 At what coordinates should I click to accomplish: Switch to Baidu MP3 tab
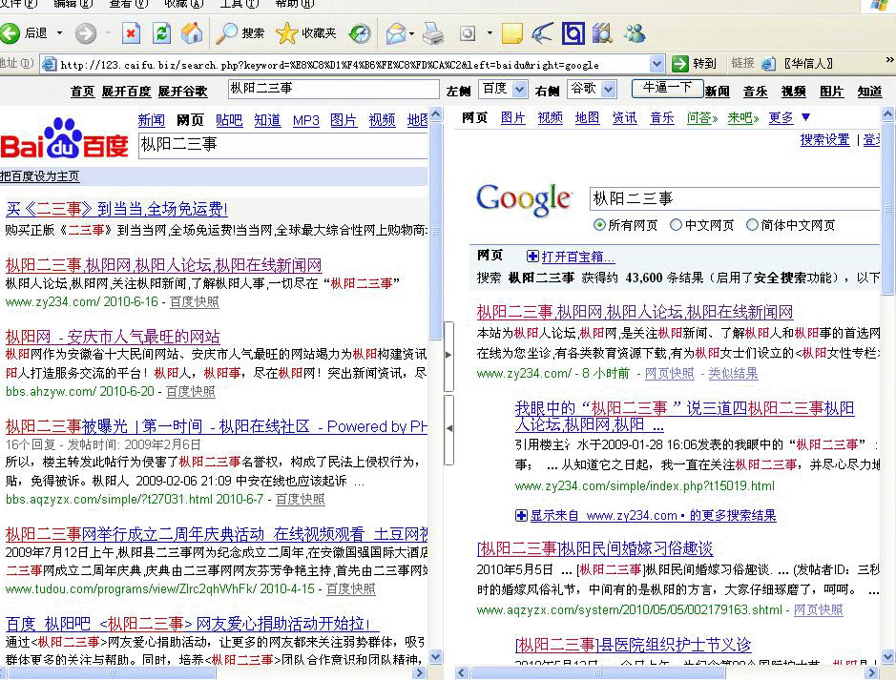305,120
